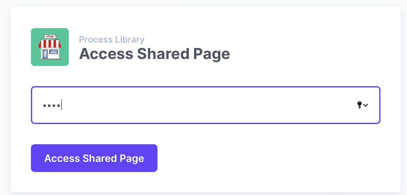This screenshot has height=195, width=407.
Task: Click the shop window in the logo
Action: coord(54,51)
